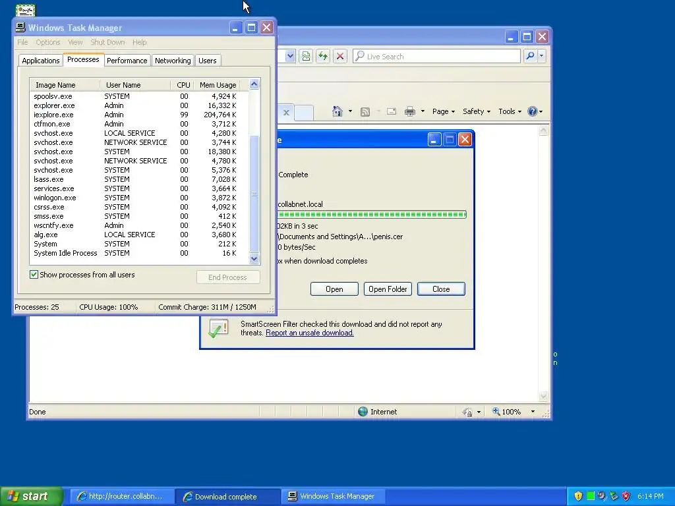Click the Read Mail icon in IE
Viewport: 675px width, 506px height.
click(x=392, y=111)
